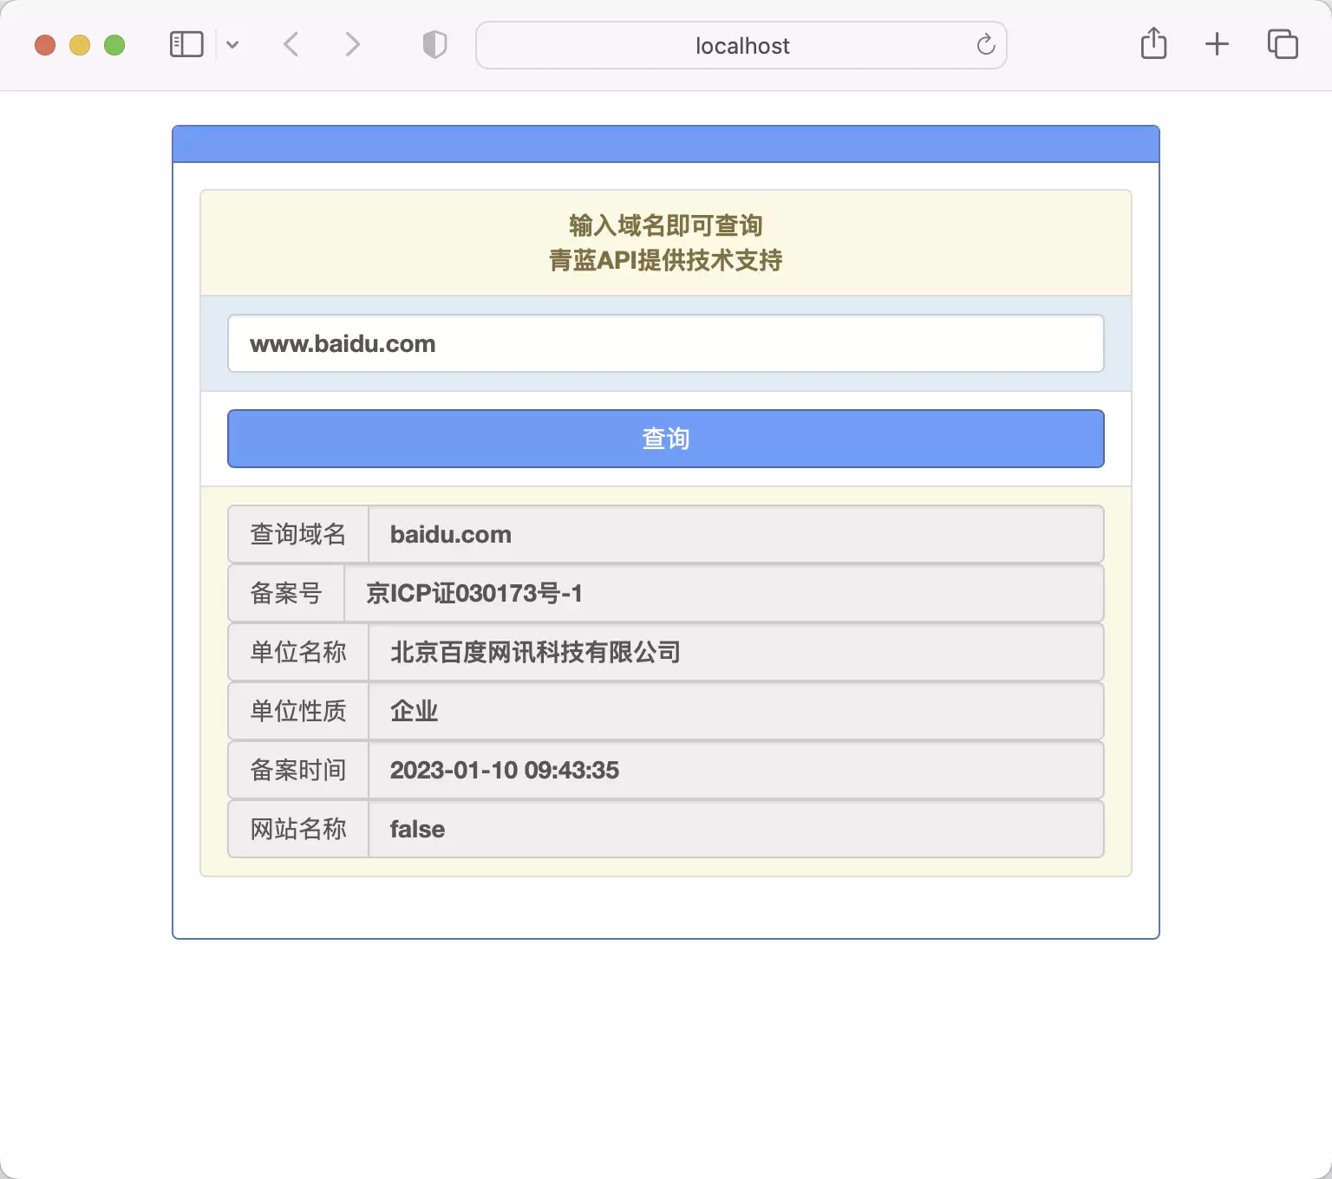Go back with the back arrow

(x=291, y=44)
